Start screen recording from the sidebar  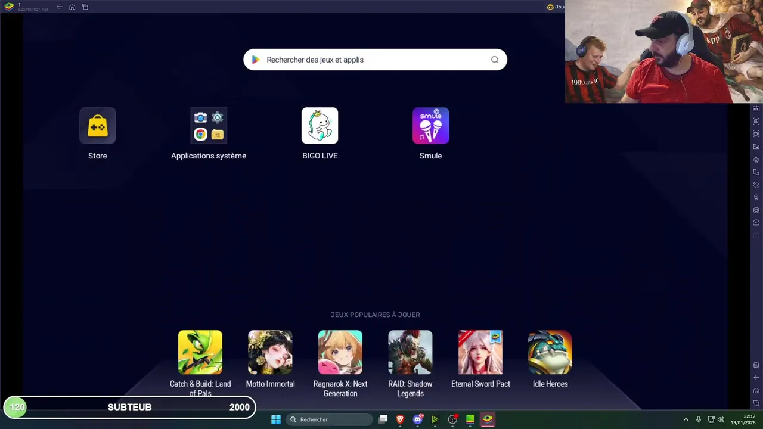point(756,134)
